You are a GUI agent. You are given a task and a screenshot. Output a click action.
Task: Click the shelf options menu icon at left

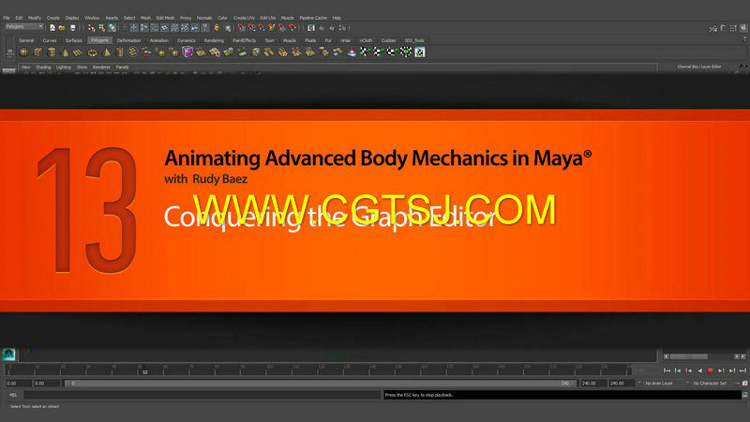point(9,53)
